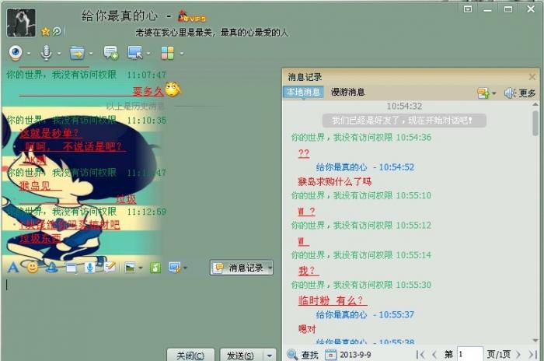Click speaker icon in history panel
The width and height of the screenshot is (544, 361).
tap(510, 93)
